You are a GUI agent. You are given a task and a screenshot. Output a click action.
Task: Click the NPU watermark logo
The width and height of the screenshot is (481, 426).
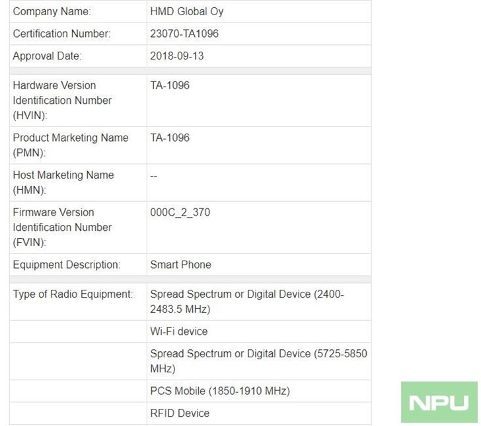(x=439, y=402)
